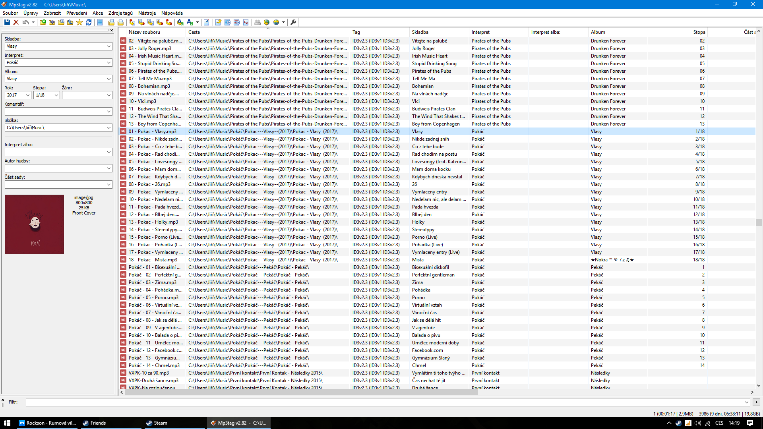Click the Vlasy album cover thumbnail

(35, 224)
